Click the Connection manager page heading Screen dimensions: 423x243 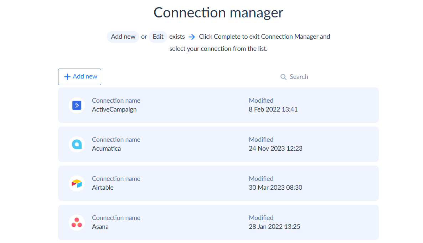218,13
